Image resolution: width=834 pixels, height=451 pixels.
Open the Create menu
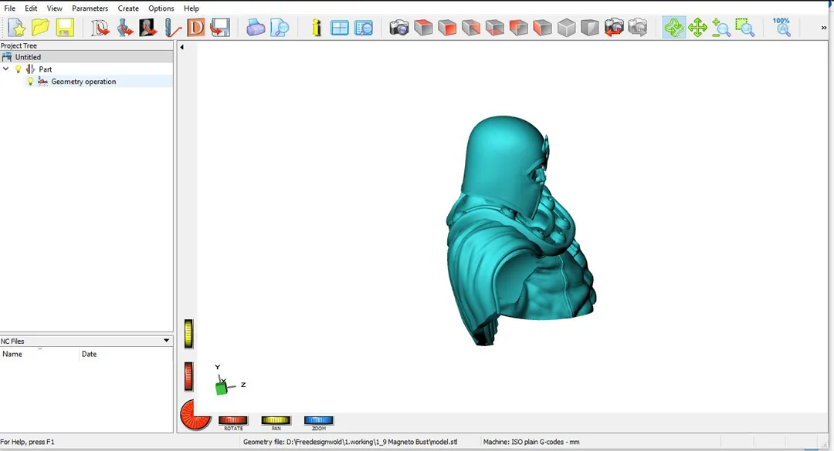click(x=128, y=8)
